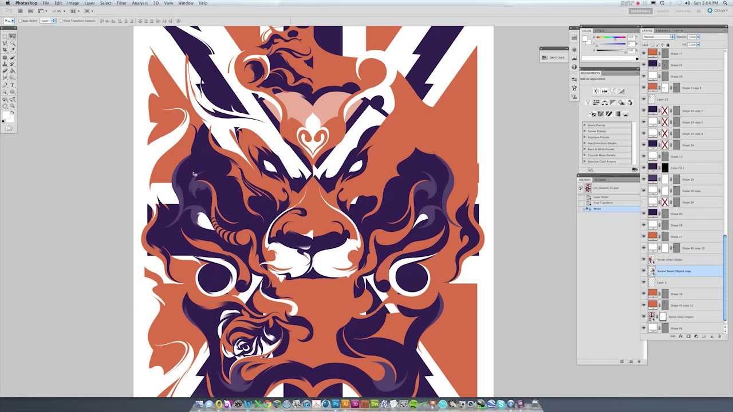Add a Gradient Map adjustment
The image size is (733, 412).
pyautogui.click(x=617, y=114)
